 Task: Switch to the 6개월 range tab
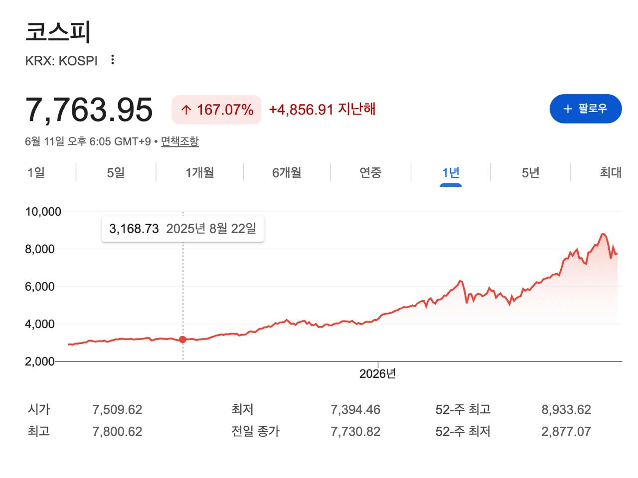[x=287, y=173]
